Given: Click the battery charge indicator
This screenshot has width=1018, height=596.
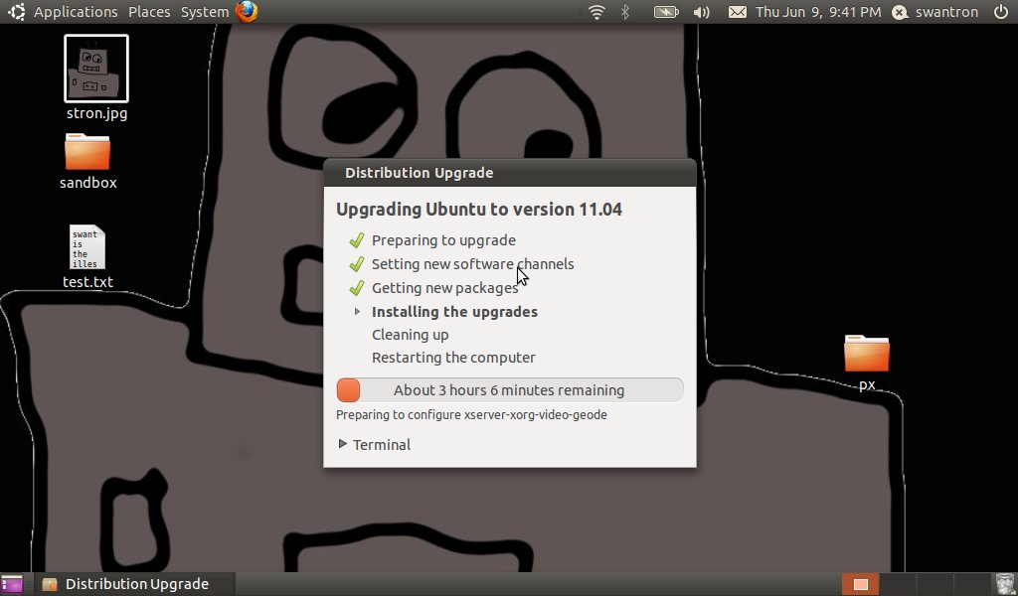Looking at the screenshot, I should pos(664,12).
